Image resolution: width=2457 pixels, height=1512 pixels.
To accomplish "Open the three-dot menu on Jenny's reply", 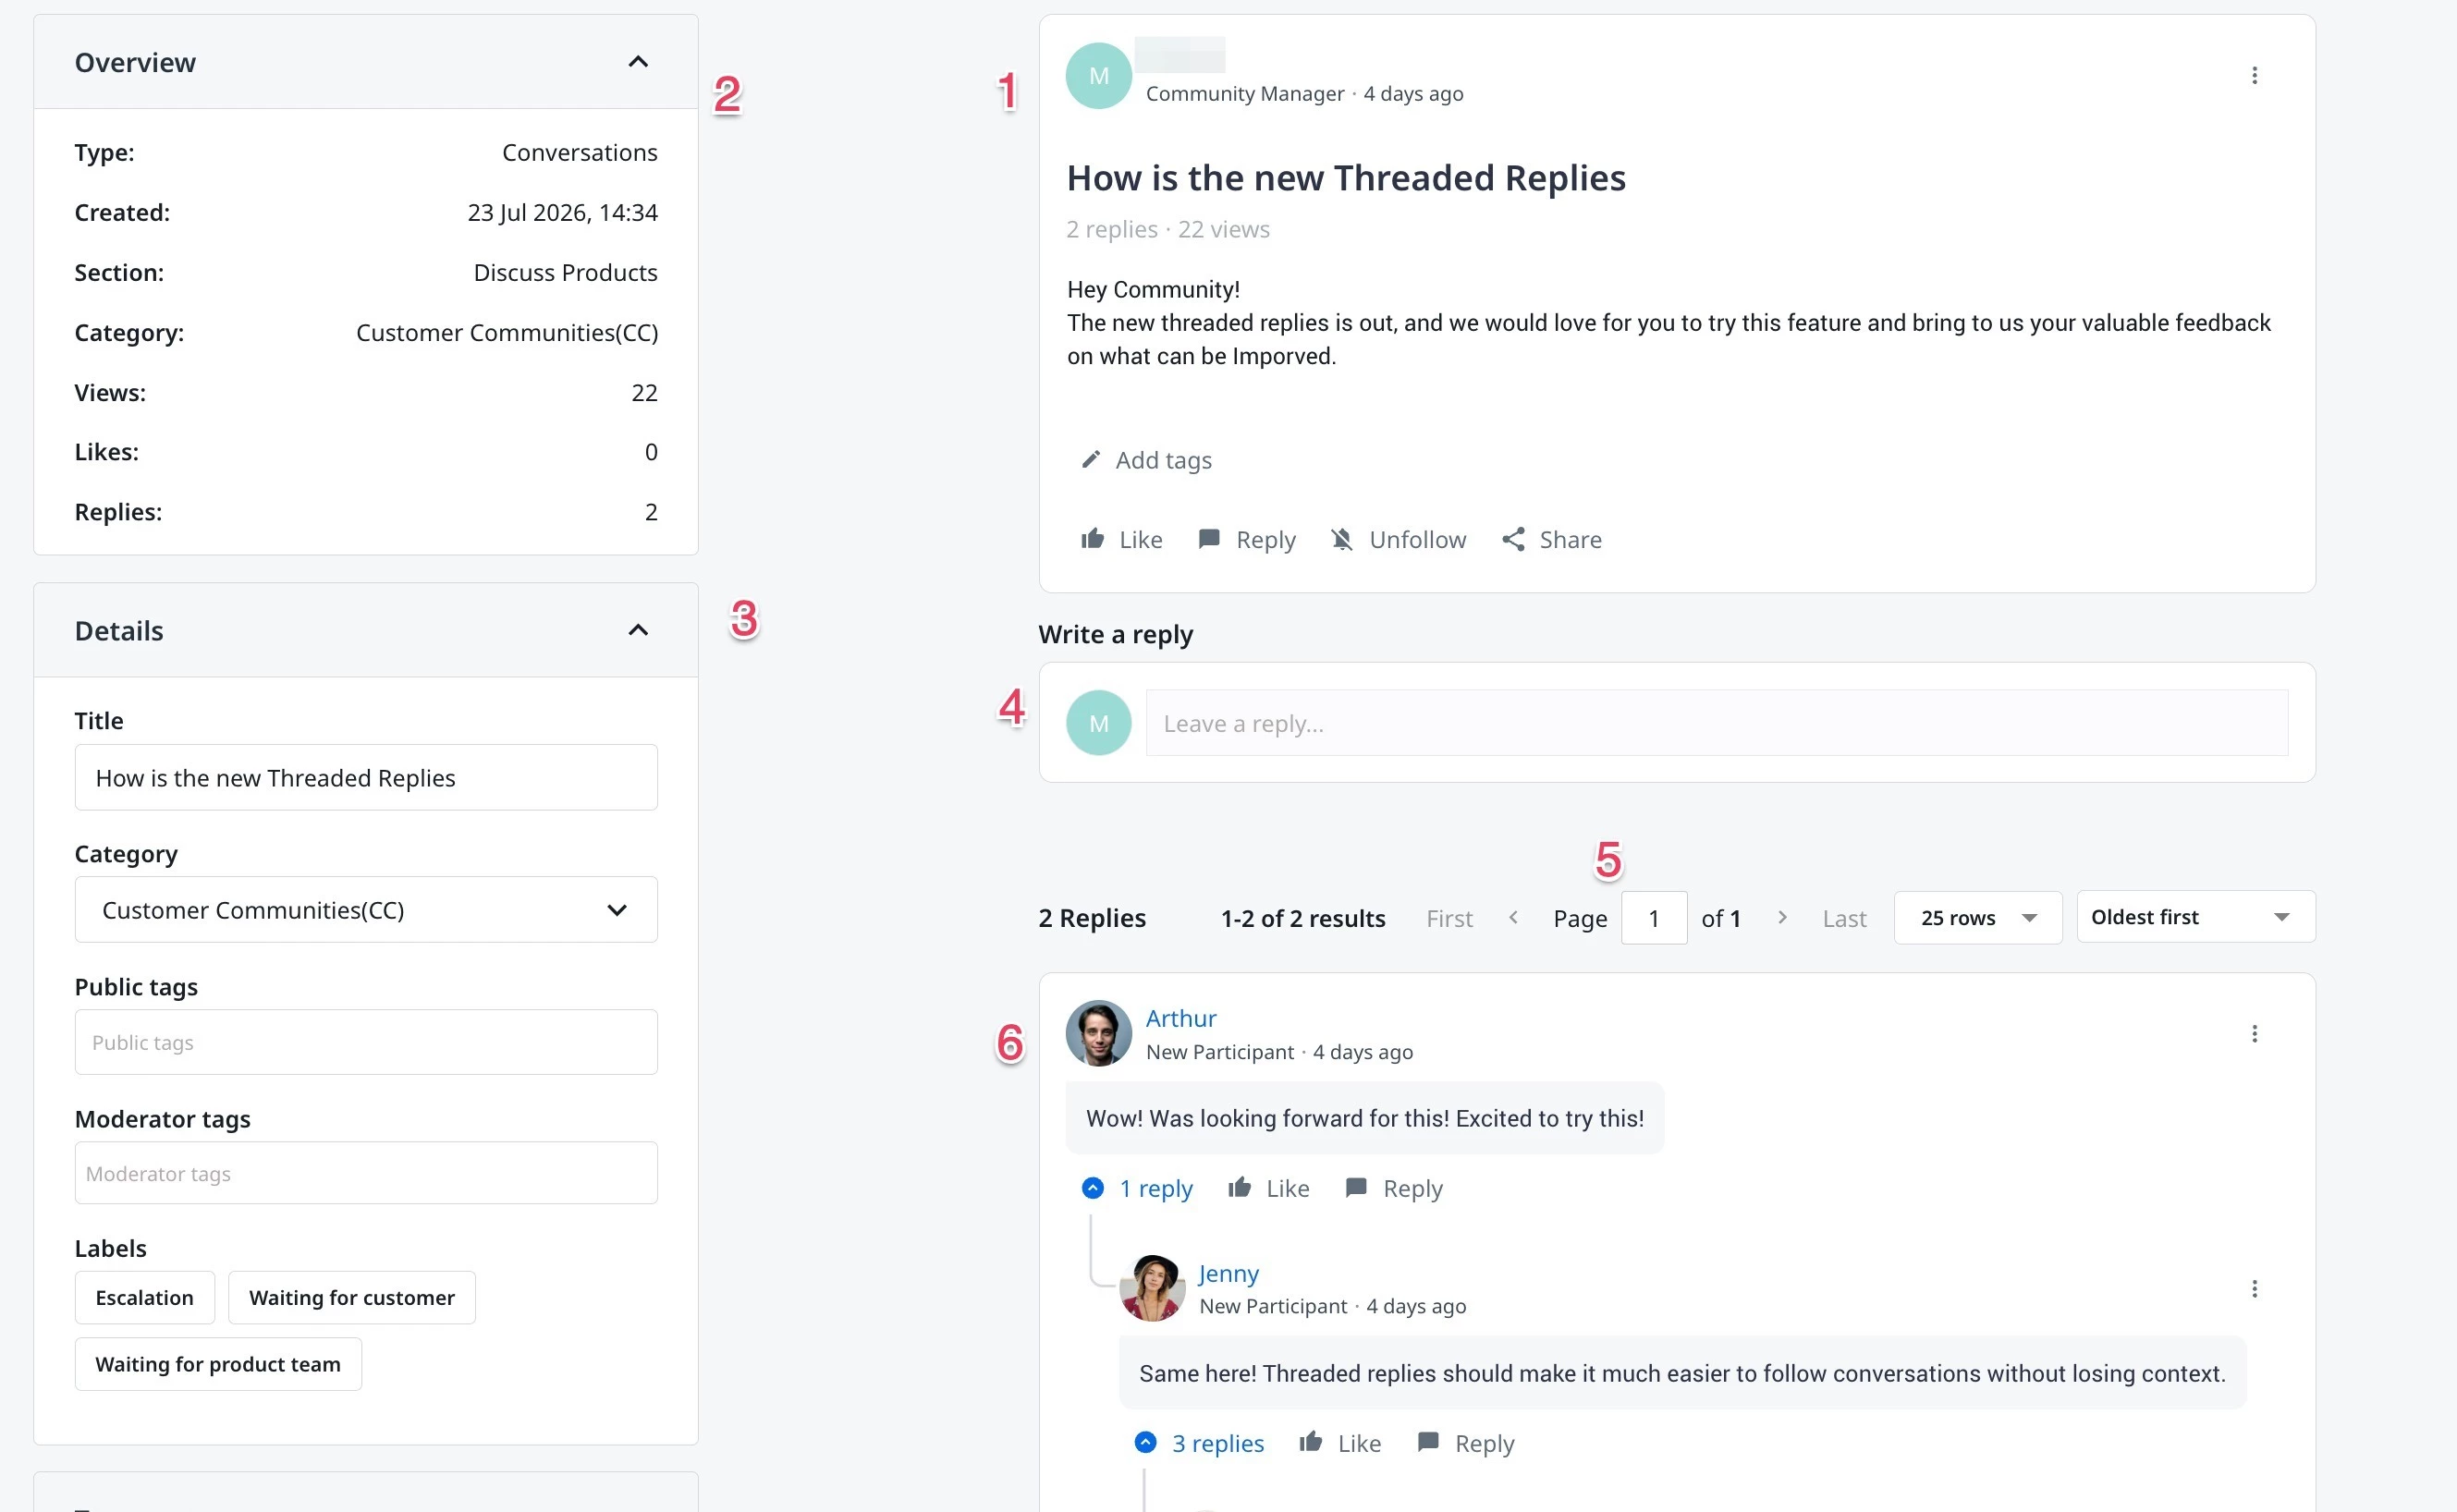I will click(2254, 1289).
